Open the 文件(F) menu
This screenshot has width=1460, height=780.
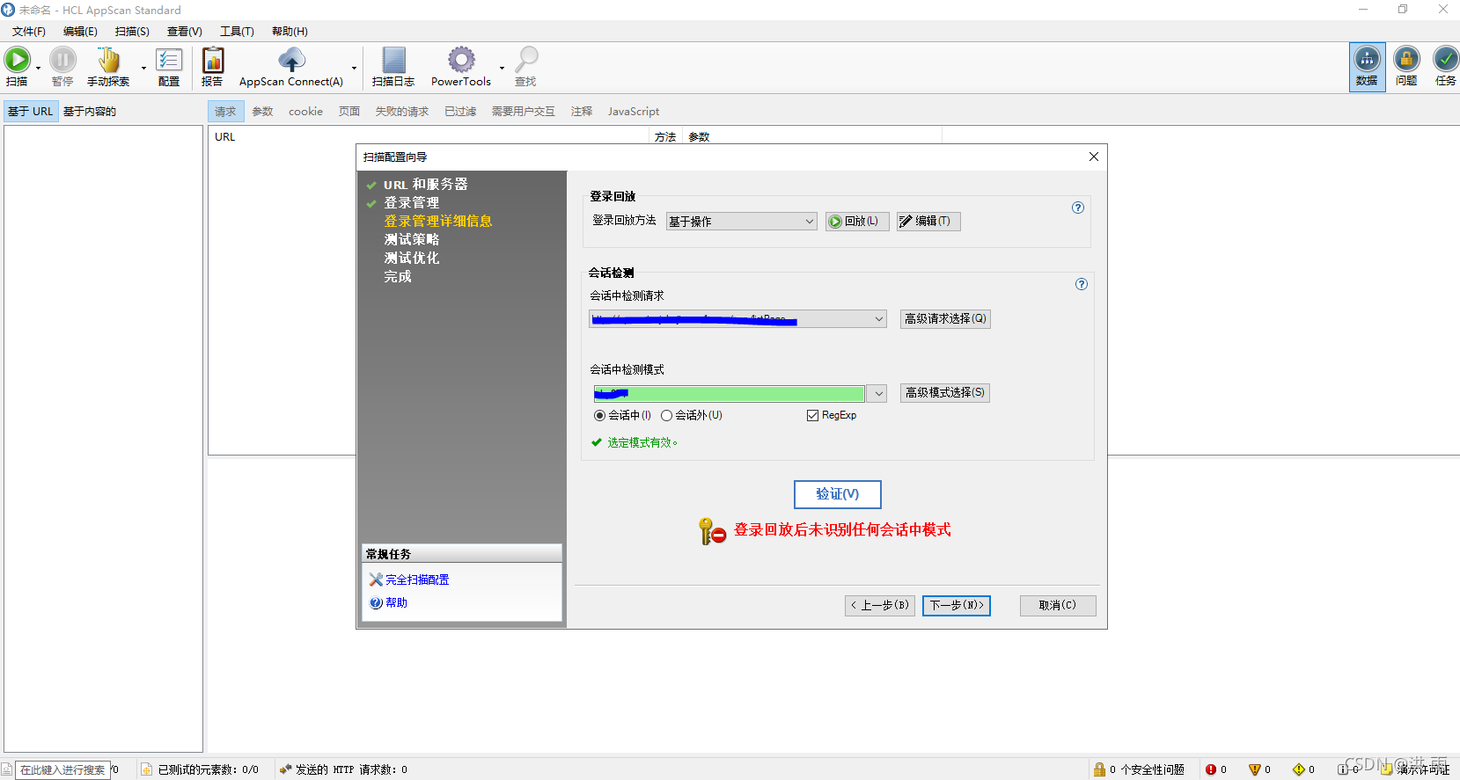29,32
